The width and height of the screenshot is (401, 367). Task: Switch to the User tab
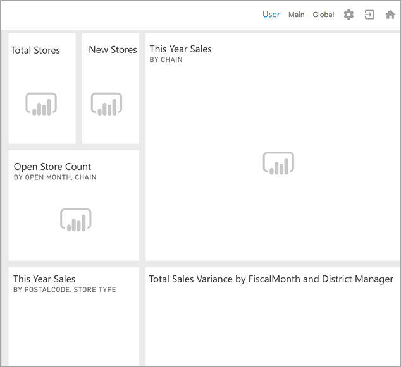pos(271,15)
